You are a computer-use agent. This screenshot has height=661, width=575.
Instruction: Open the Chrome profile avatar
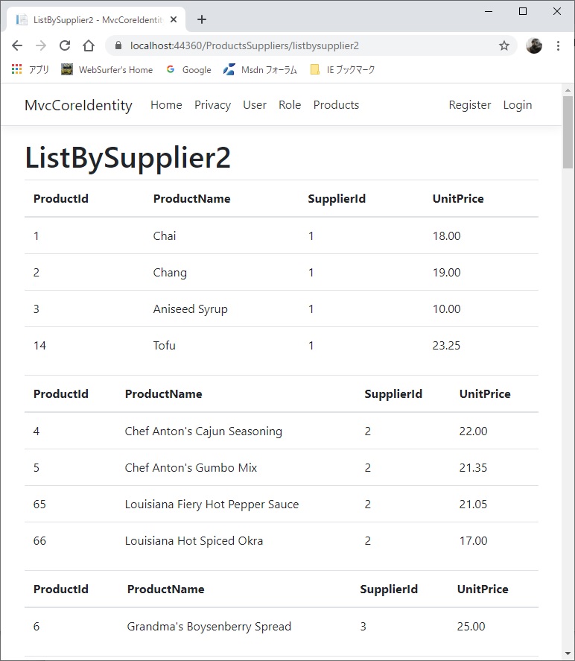pos(534,45)
